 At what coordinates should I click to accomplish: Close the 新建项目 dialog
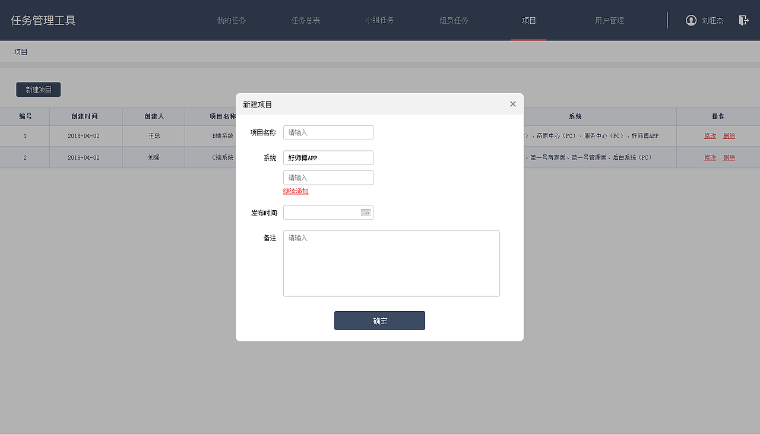(x=512, y=103)
